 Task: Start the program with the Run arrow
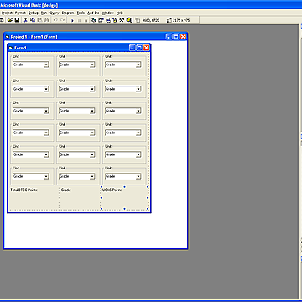tap(72, 20)
